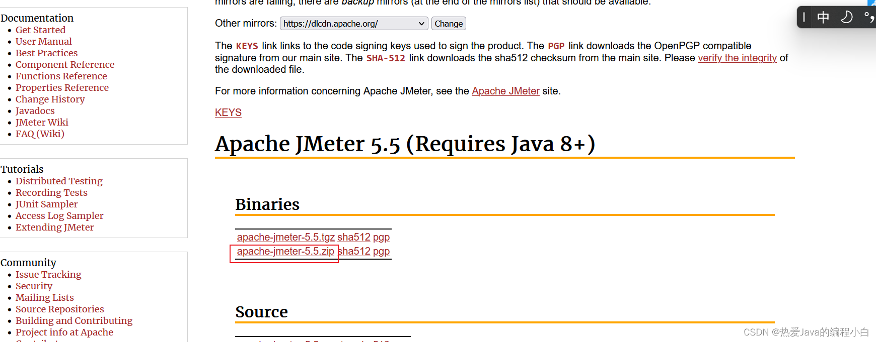This screenshot has height=342, width=876.
Task: Open Access Log Sampler tutorial
Action: 59,216
